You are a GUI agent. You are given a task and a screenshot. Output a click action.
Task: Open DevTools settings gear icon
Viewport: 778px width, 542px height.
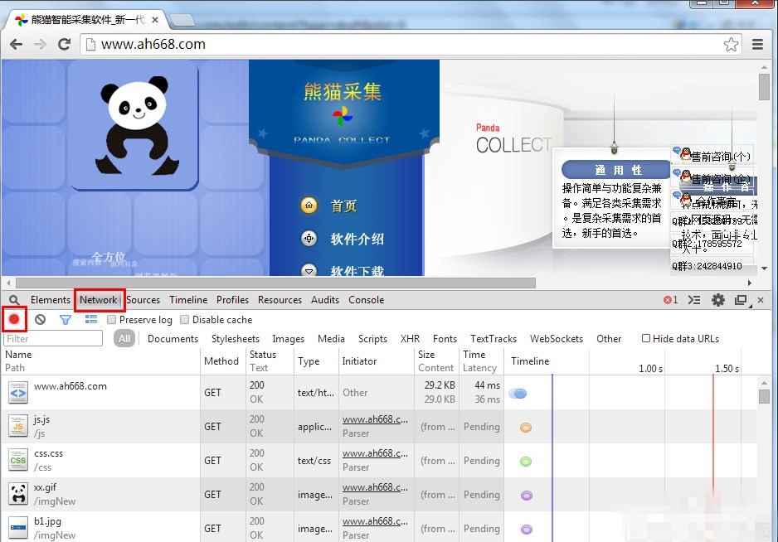click(x=718, y=300)
